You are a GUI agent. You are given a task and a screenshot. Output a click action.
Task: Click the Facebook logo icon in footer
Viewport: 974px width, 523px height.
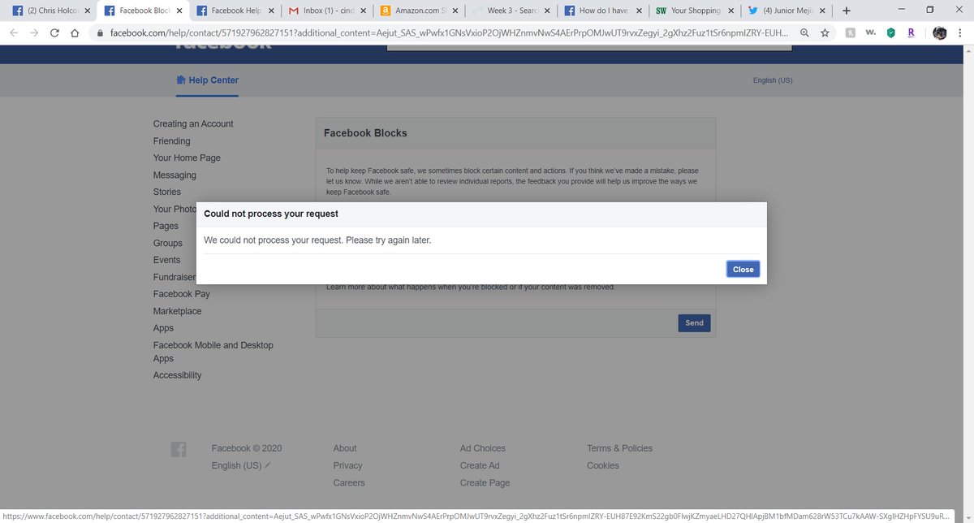tap(179, 449)
